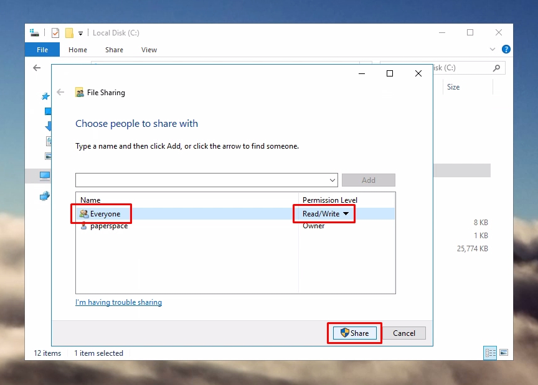This screenshot has width=538, height=385.
Task: Click the Downloads arrow icon in sidebar
Action: [x=49, y=126]
